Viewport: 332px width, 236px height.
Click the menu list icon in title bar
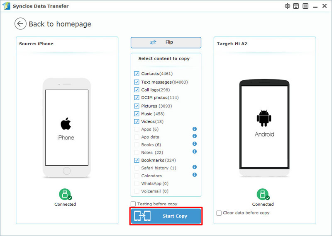point(305,6)
